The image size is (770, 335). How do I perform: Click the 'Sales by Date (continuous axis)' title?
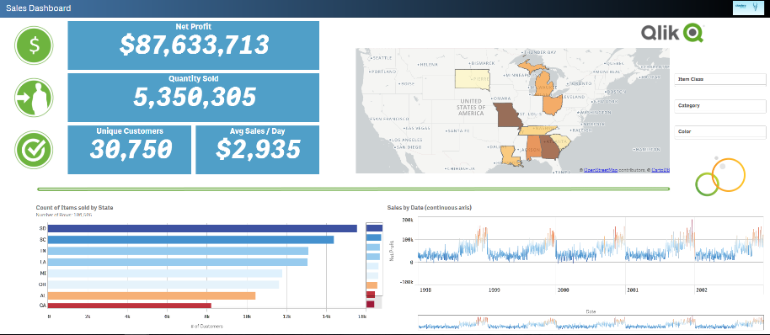[429, 208]
